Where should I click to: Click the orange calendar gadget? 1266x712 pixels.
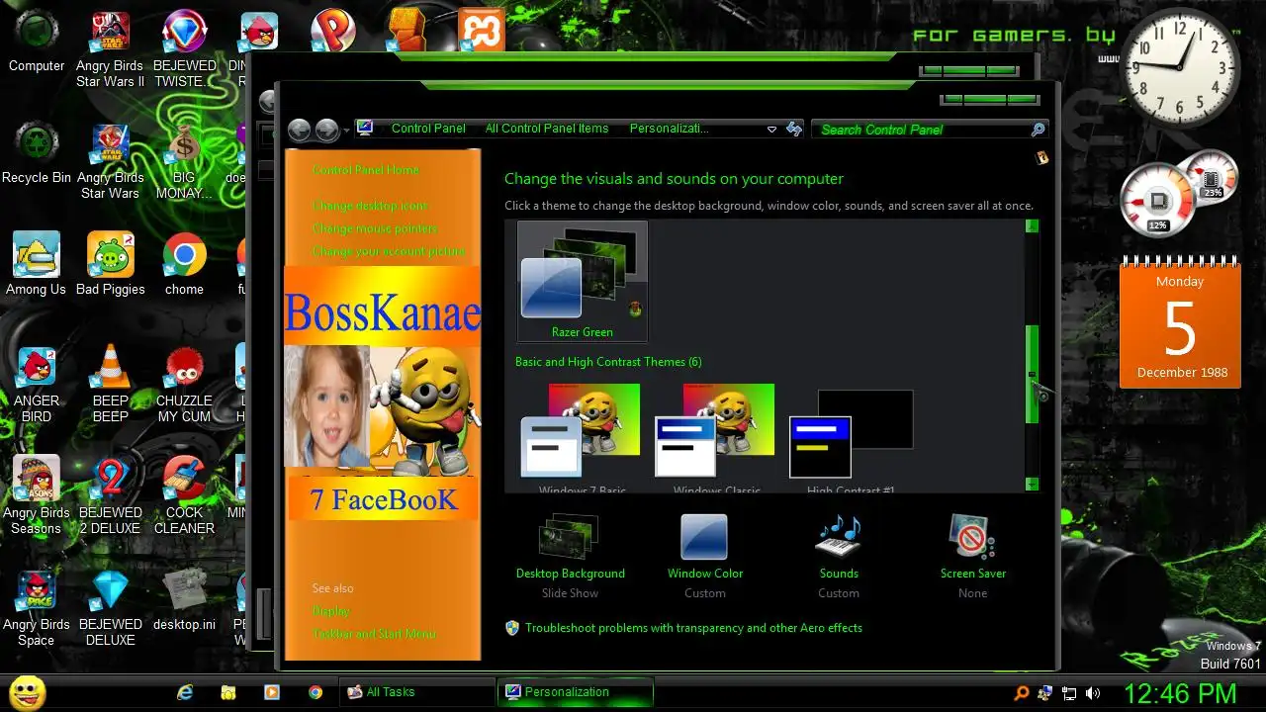point(1180,321)
